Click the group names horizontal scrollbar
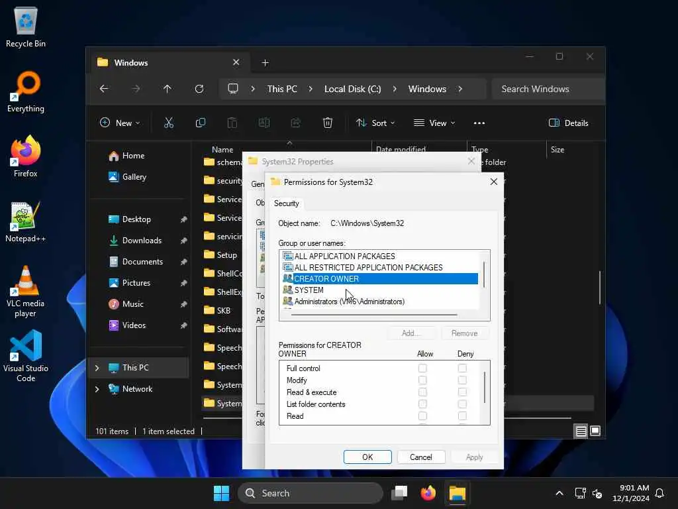 (x=375, y=315)
